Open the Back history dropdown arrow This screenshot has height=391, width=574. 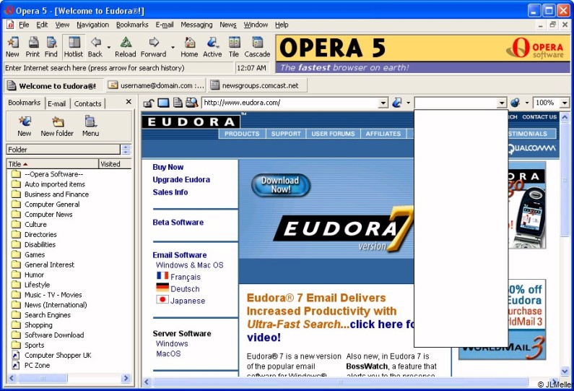(109, 47)
